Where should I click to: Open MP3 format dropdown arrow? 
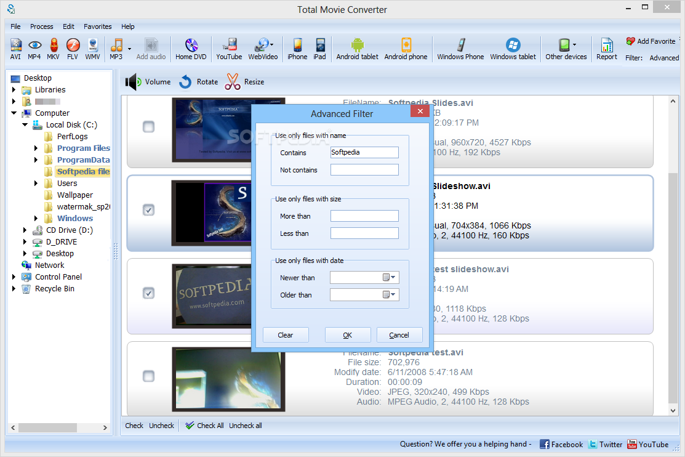tap(129, 49)
